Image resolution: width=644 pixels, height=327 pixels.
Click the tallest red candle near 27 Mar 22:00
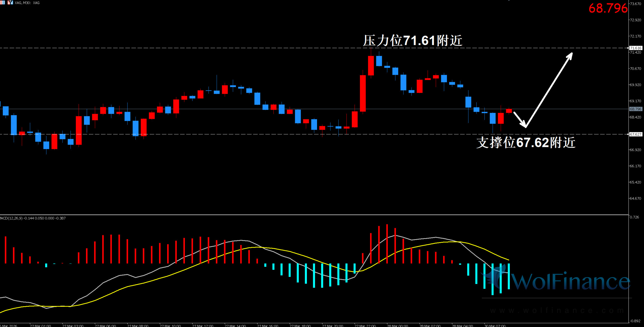[x=363, y=93]
